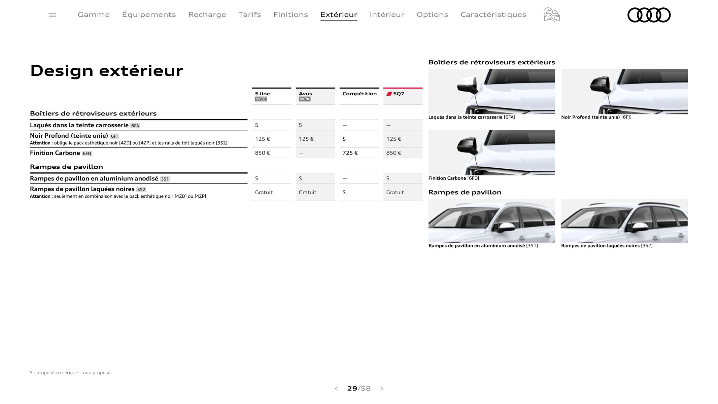Screen dimensions: 718x404
Task: Click 125 € in Avus column
Action: click(306, 139)
